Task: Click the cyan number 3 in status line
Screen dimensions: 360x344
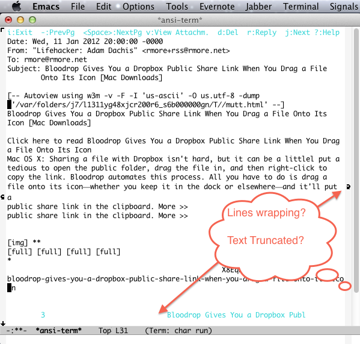Action: tap(43, 315)
